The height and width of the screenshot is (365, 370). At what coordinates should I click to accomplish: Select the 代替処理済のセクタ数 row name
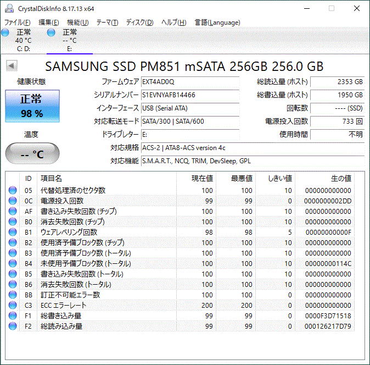click(73, 190)
